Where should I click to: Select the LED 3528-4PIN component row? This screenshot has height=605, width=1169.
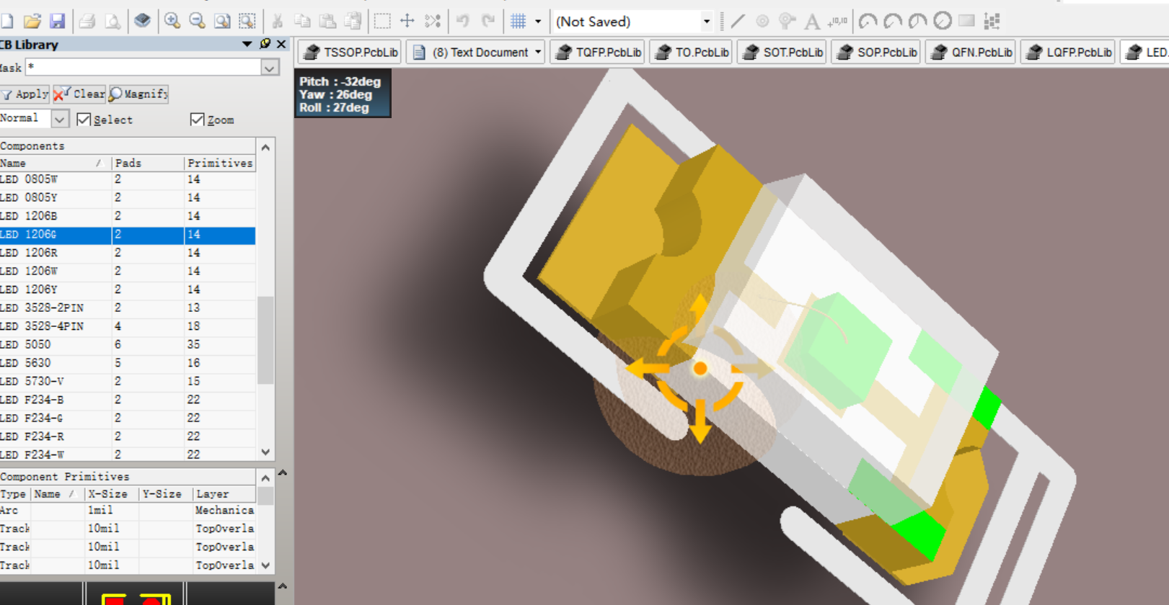[128, 326]
